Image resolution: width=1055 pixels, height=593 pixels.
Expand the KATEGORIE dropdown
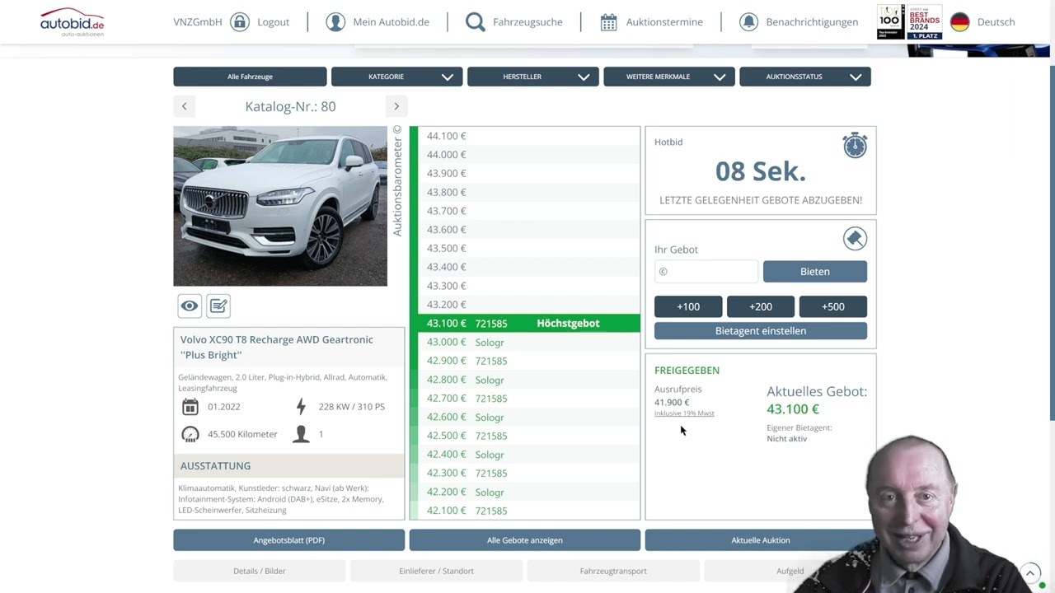396,77
